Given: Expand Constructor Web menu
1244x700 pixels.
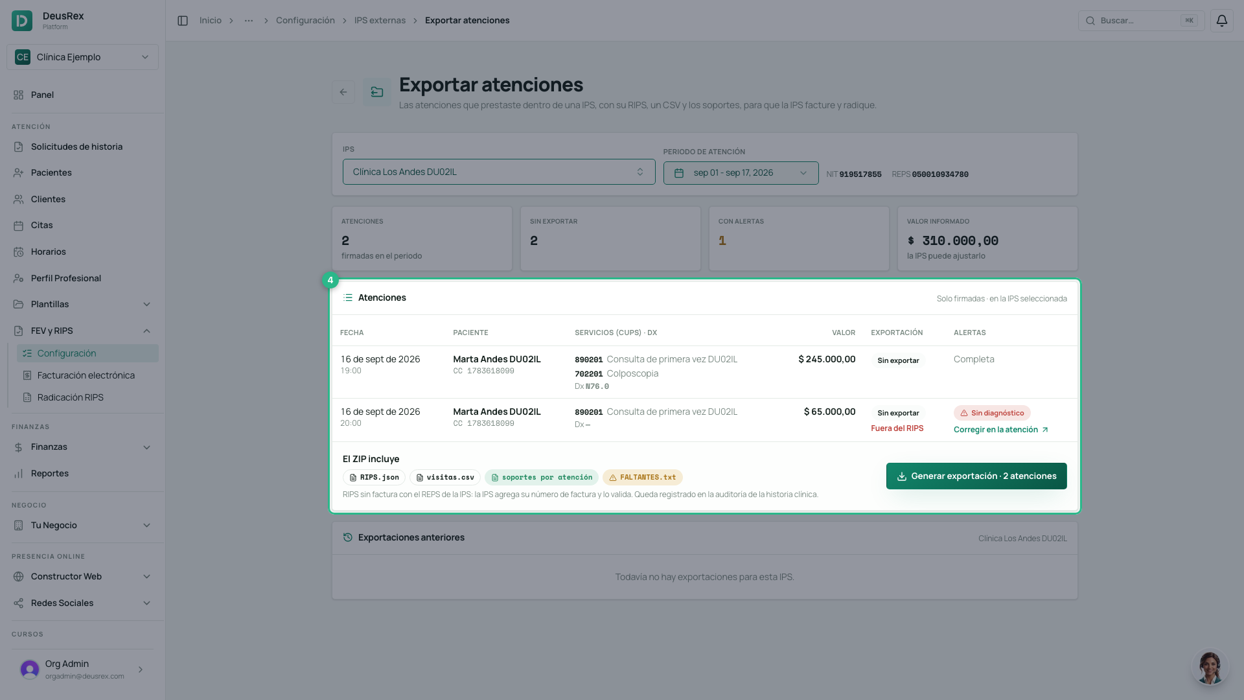Looking at the screenshot, I should (82, 576).
